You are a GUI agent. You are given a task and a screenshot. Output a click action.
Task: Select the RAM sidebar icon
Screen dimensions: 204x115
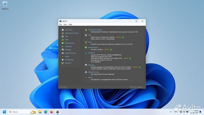pyautogui.click(x=62, y=40)
